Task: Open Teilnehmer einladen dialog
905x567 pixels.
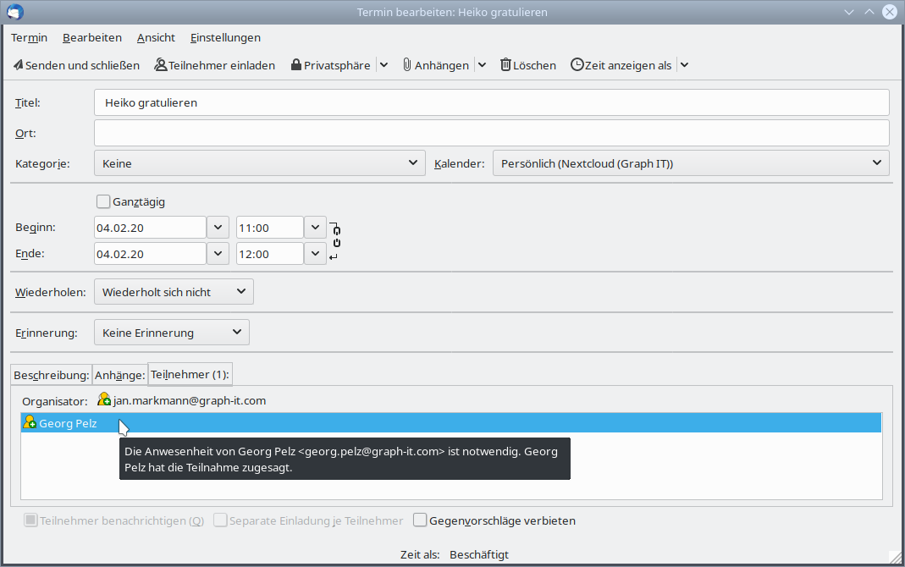Action: (214, 65)
